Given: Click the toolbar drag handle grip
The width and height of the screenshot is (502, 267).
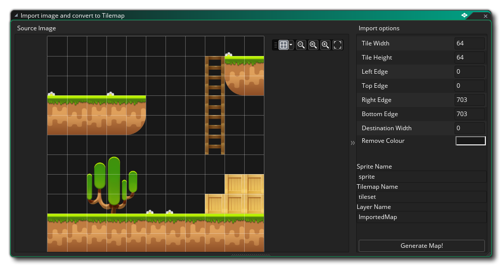Looking at the screenshot, I should point(275,45).
